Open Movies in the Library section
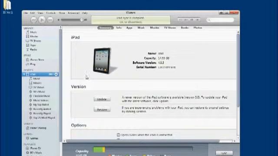Screen dimensions: 278x156 [34, 36]
